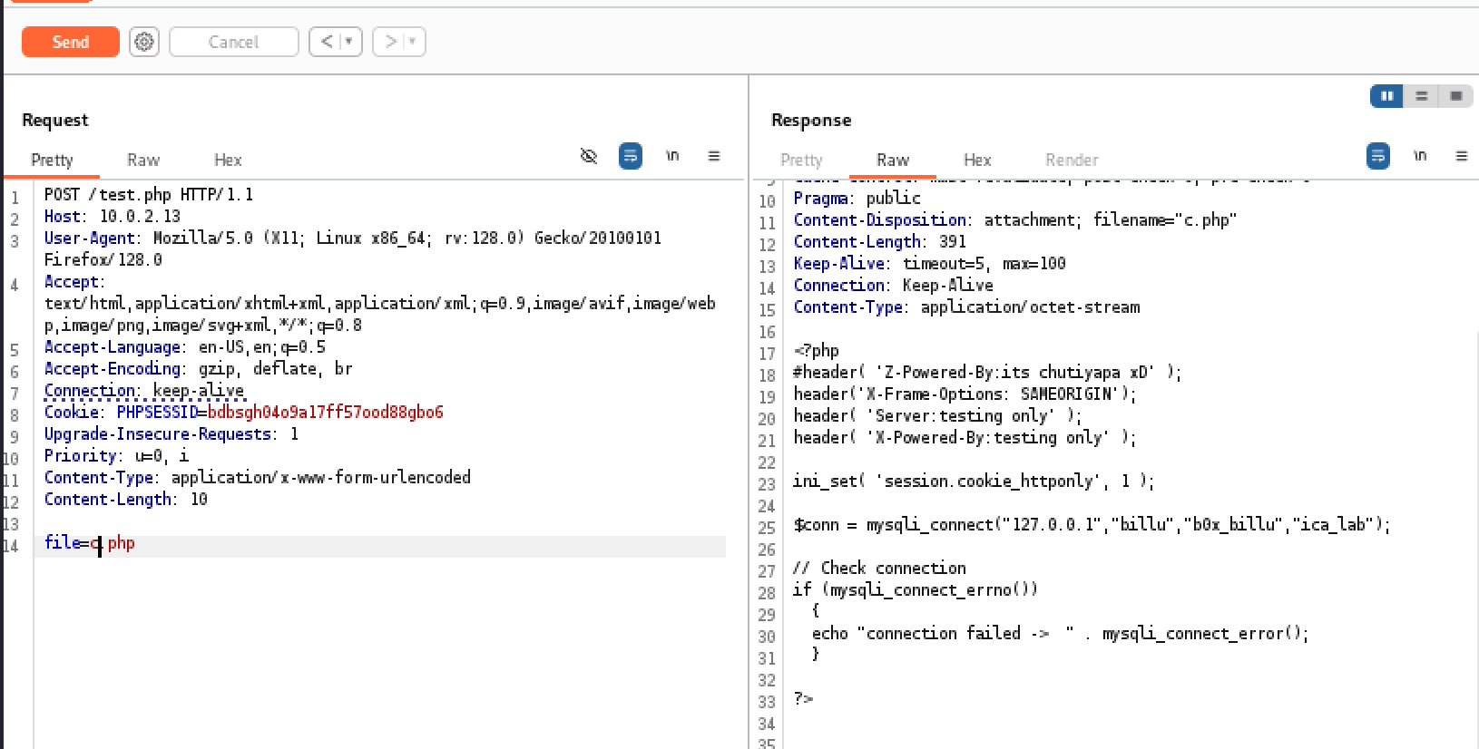Click the Keep-Alive timeout=5 response header

(x=930, y=264)
